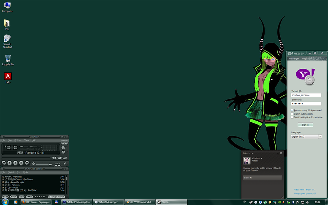The height and width of the screenshot is (205, 328).
Task: Click playlist Add button
Action: coord(5,197)
